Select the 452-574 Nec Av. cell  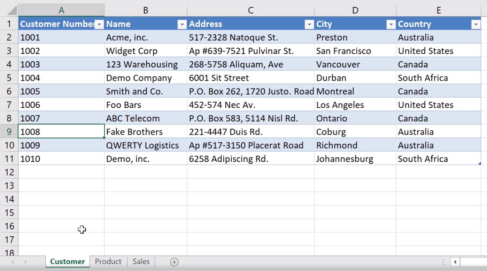(251, 105)
